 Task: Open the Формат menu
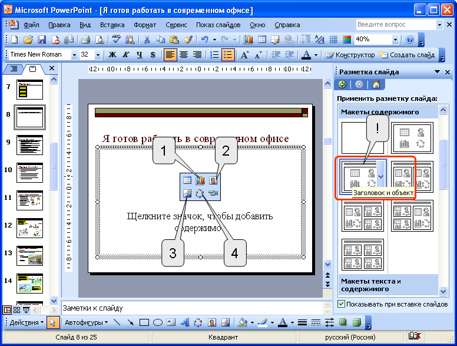(x=145, y=25)
